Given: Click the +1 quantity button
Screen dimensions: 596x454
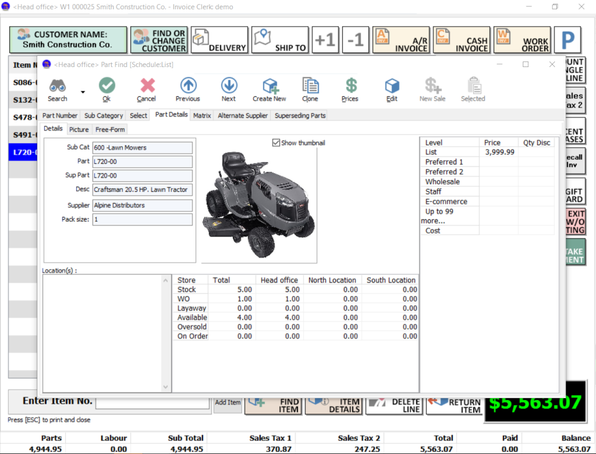Looking at the screenshot, I should pos(325,40).
